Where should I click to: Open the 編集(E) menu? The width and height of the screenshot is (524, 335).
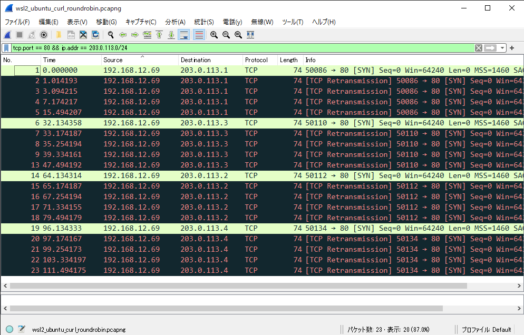[48, 22]
